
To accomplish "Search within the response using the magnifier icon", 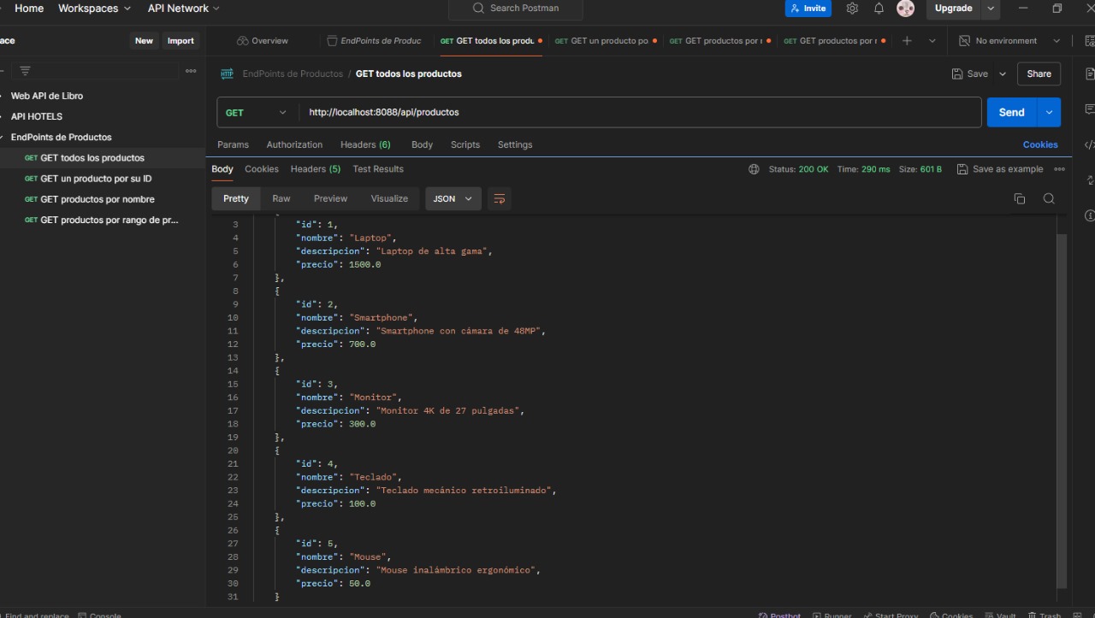I will 1049,198.
